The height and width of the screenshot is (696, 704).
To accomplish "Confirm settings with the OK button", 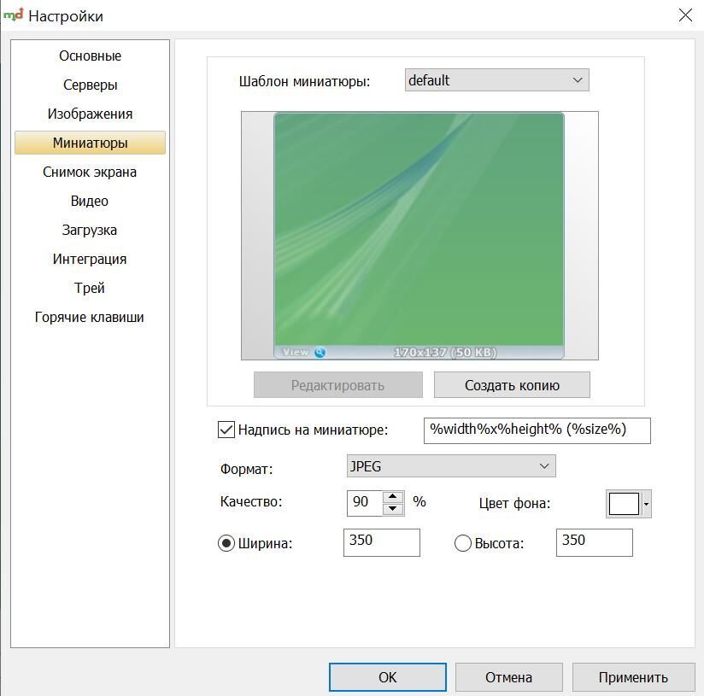I will pyautogui.click(x=387, y=677).
